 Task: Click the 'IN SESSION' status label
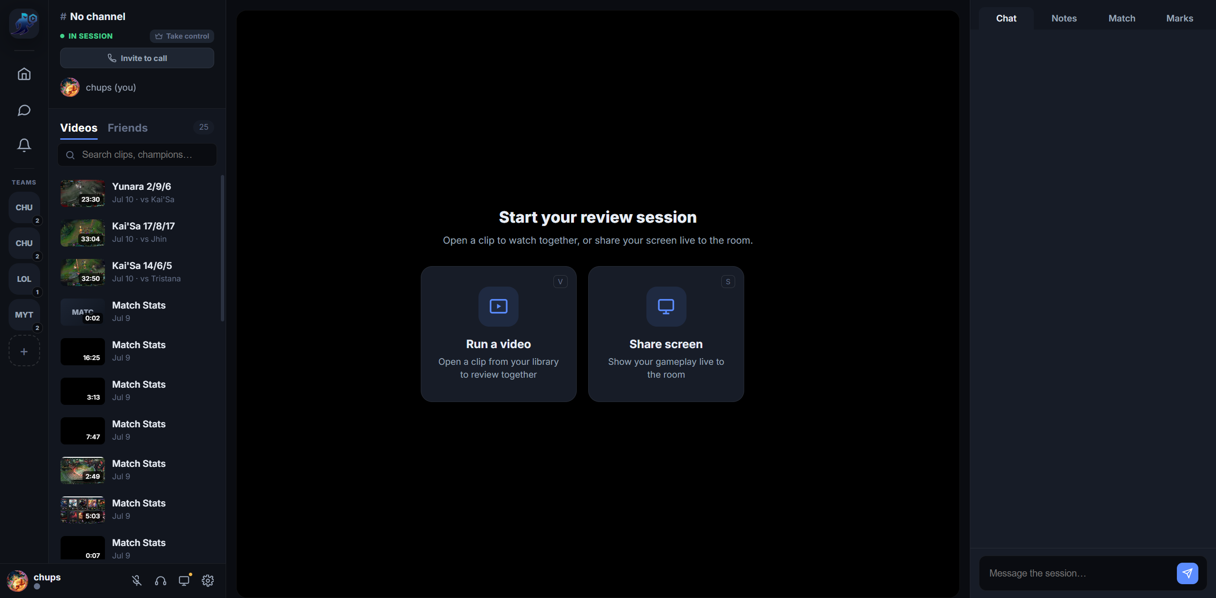(91, 36)
